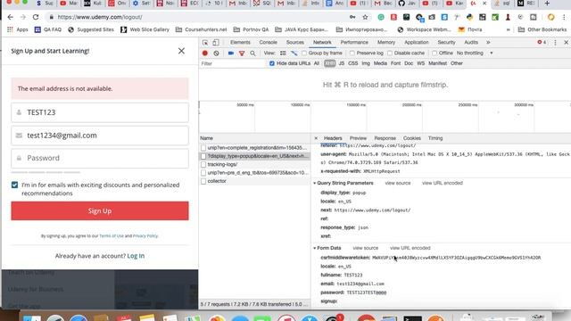This screenshot has height=321, width=571.
Task: Open the Application tab
Action: coord(417,42)
